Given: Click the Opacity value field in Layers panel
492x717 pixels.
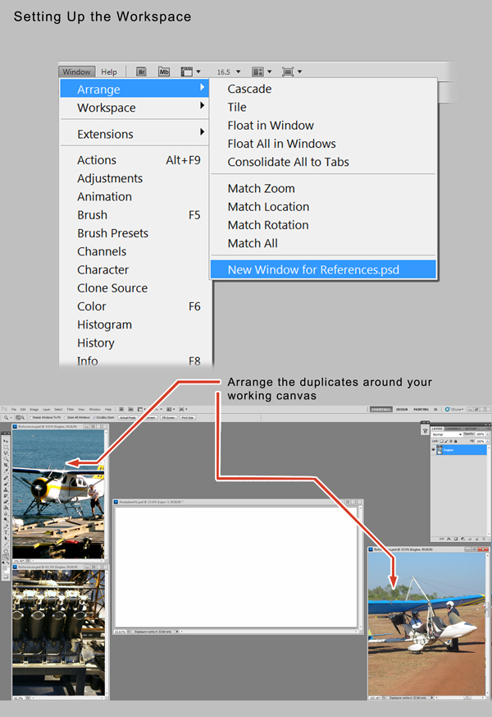Looking at the screenshot, I should coord(481,434).
